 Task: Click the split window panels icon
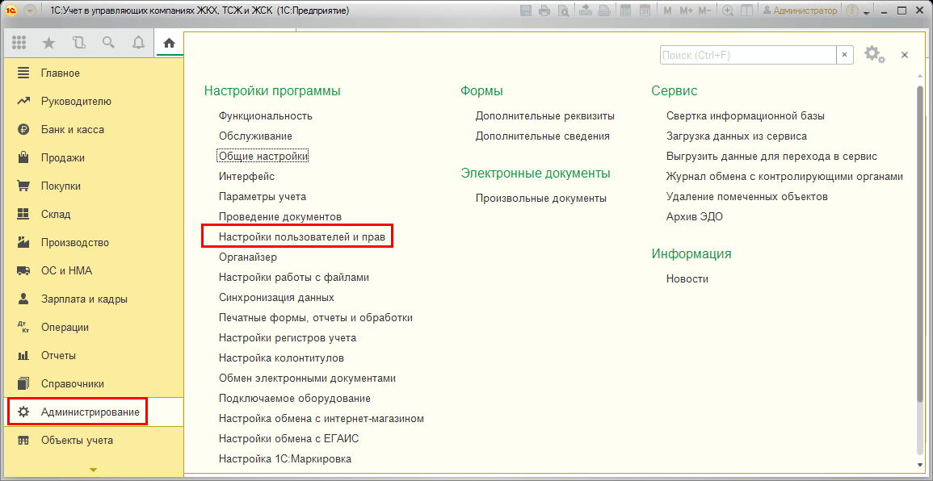(x=746, y=10)
